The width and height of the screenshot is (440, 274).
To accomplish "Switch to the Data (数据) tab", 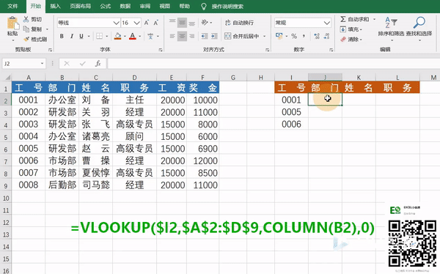I will [125, 6].
